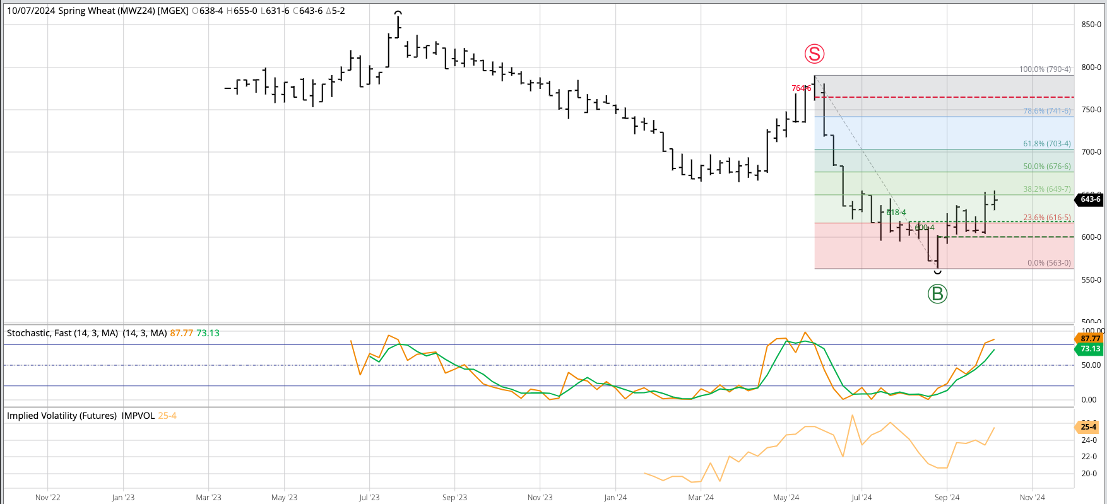The height and width of the screenshot is (504, 1107).
Task: Click the 643-6 current price badge
Action: tap(1090, 199)
